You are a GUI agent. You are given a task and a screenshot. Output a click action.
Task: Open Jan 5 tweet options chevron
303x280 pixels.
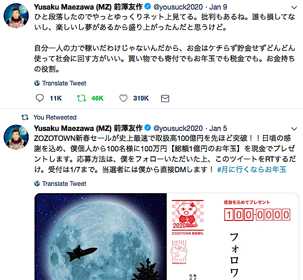pyautogui.click(x=294, y=129)
